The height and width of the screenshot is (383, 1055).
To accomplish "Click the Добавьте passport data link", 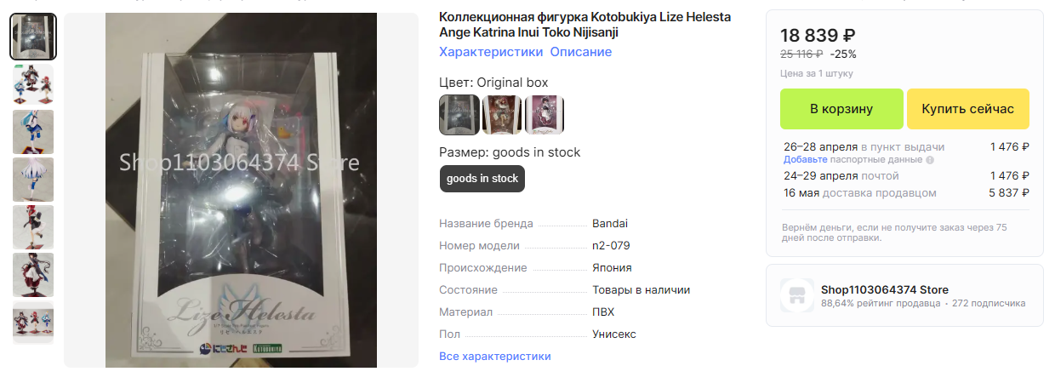I will [805, 159].
